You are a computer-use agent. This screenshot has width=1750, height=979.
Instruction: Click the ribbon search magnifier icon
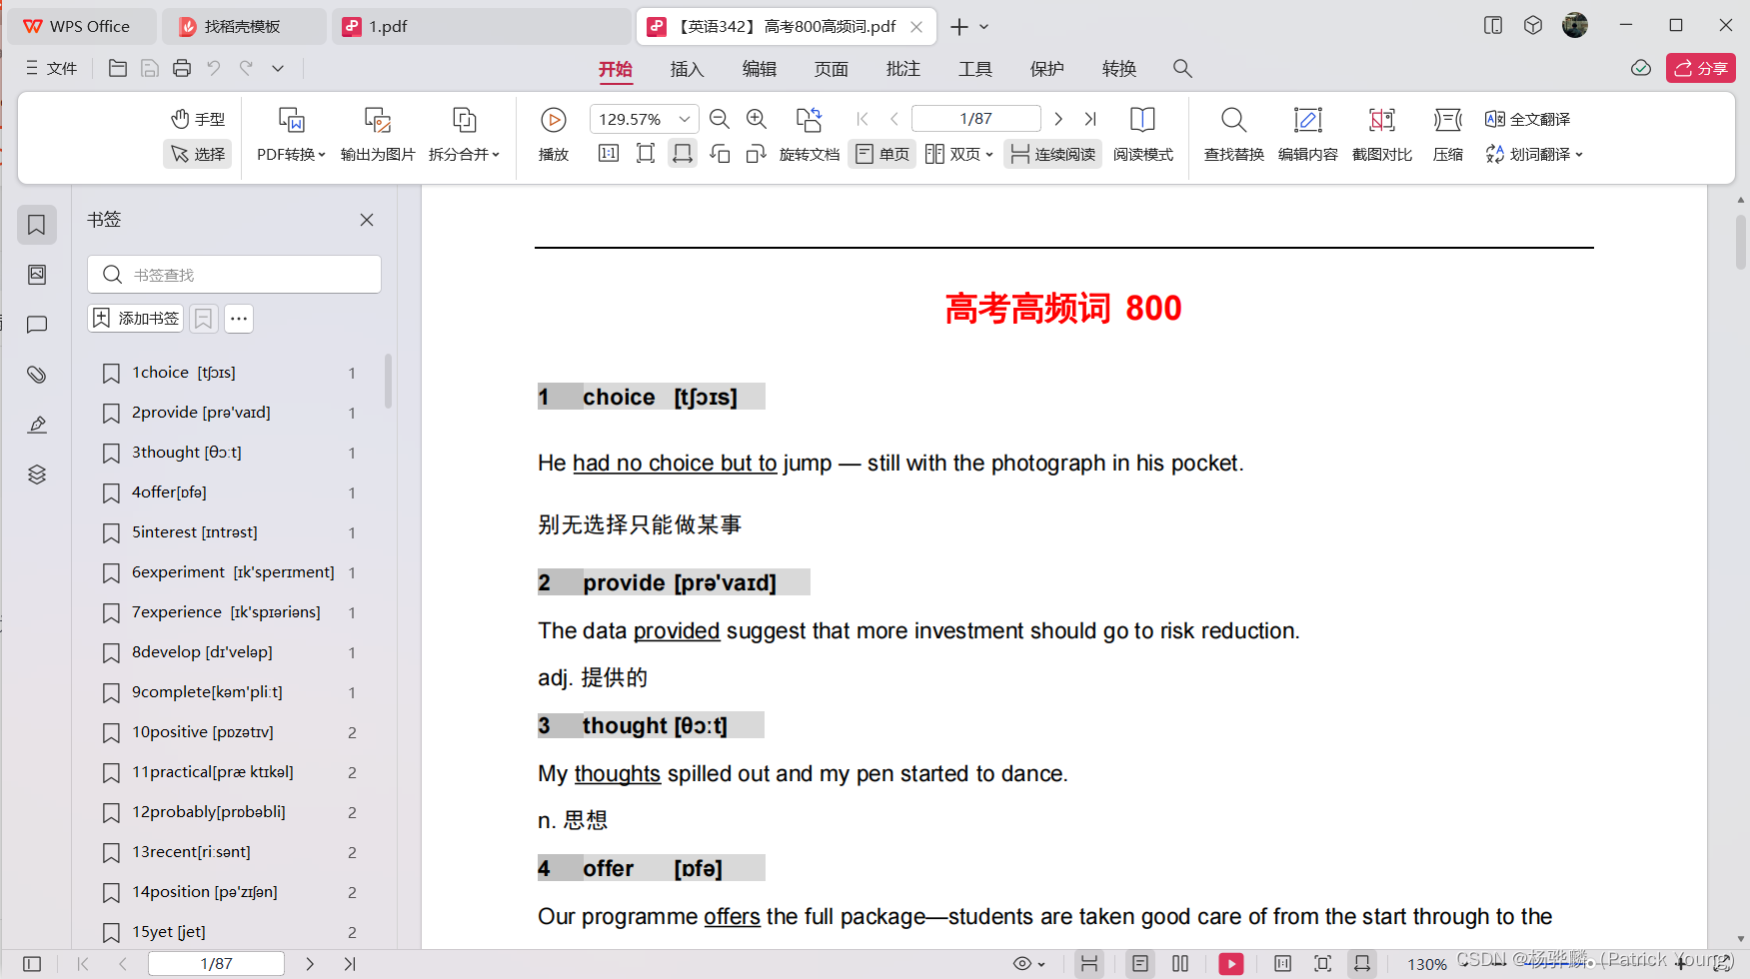click(x=1182, y=68)
